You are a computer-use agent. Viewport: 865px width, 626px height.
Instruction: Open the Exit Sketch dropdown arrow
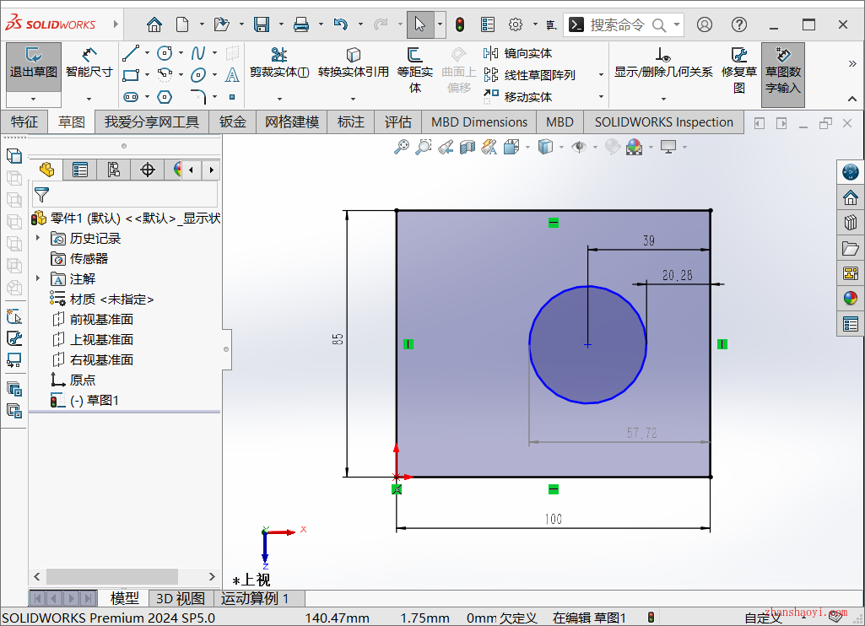point(33,99)
